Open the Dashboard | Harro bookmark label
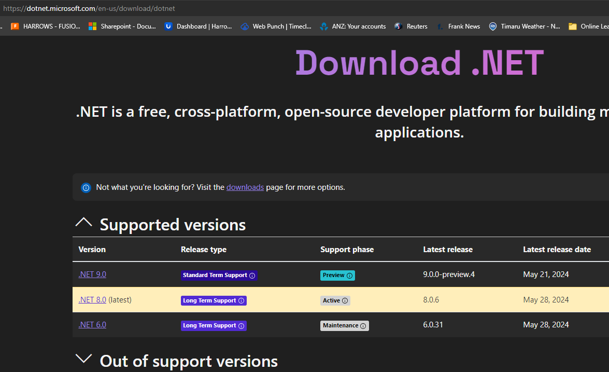The height and width of the screenshot is (372, 609). click(x=204, y=26)
